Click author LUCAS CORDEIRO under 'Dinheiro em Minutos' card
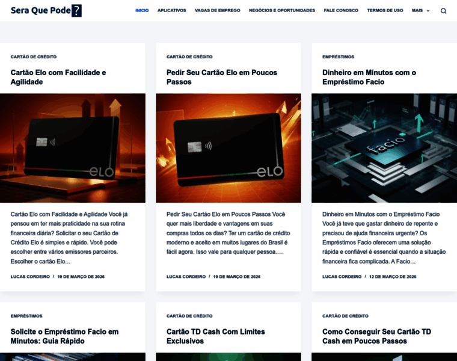Image resolution: width=457 pixels, height=361 pixels. click(x=342, y=277)
